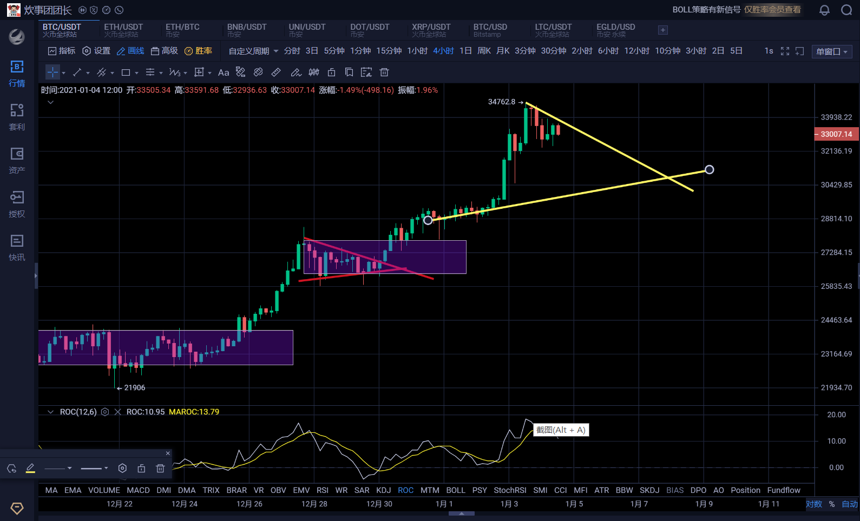This screenshot has height=521, width=860.
Task: Select the MACD indicator tab
Action: [x=138, y=490]
